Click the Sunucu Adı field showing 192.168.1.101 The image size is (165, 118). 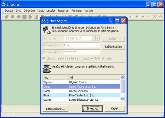click(x=77, y=38)
